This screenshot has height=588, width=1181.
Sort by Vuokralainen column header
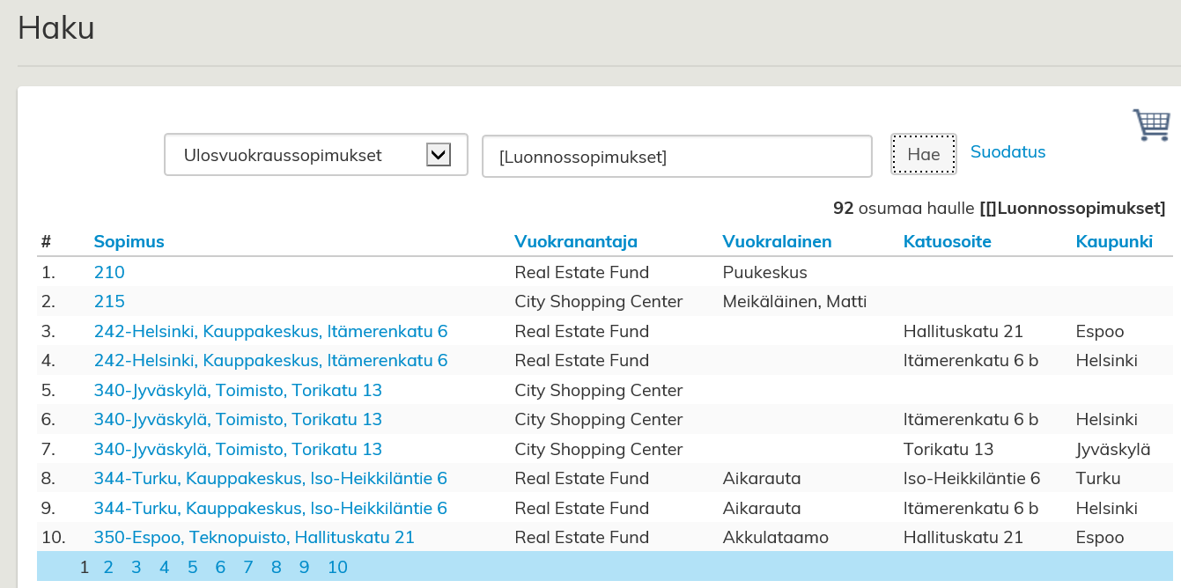(776, 241)
